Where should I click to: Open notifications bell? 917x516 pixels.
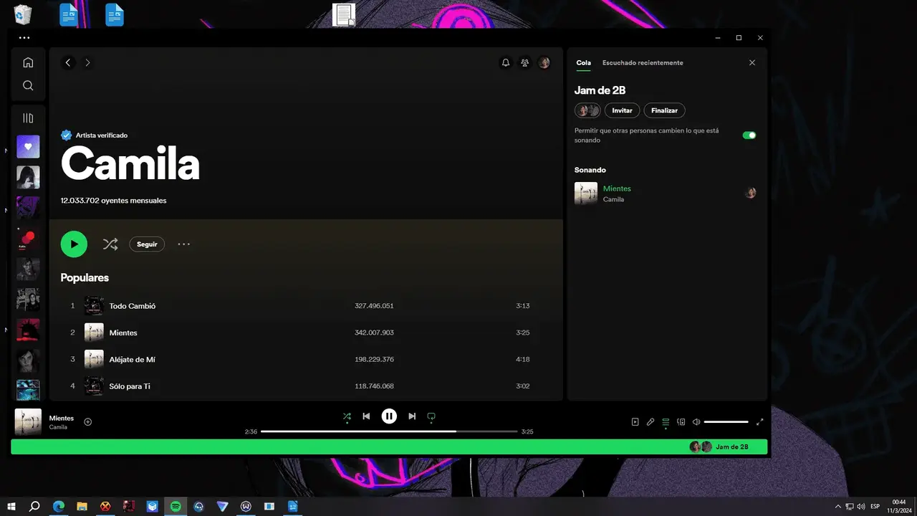506,62
